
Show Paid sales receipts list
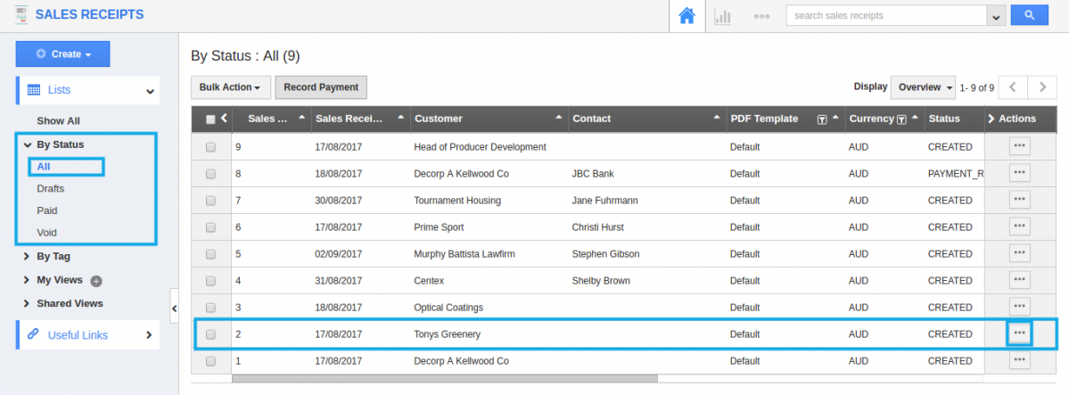point(46,210)
